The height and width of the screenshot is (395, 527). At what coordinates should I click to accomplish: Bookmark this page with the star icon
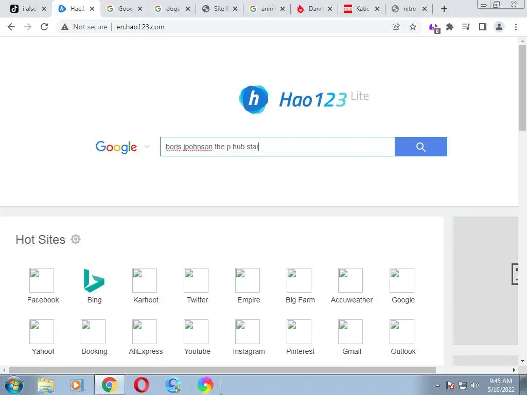point(413,27)
